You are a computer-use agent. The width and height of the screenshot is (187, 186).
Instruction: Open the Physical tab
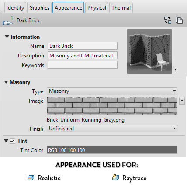97,8
